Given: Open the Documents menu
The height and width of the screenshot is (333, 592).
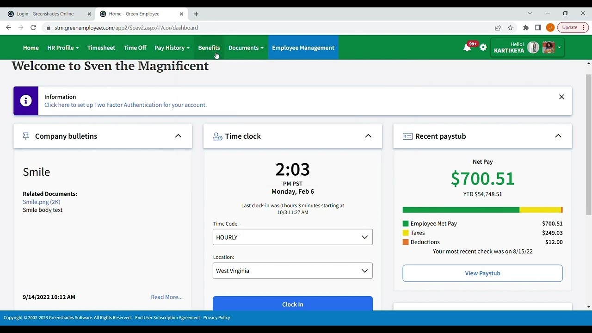Looking at the screenshot, I should tap(246, 47).
